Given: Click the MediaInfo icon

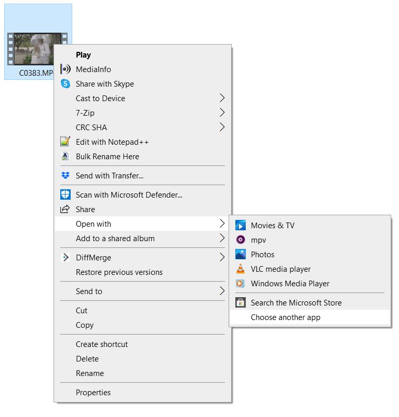Looking at the screenshot, I should (x=65, y=69).
